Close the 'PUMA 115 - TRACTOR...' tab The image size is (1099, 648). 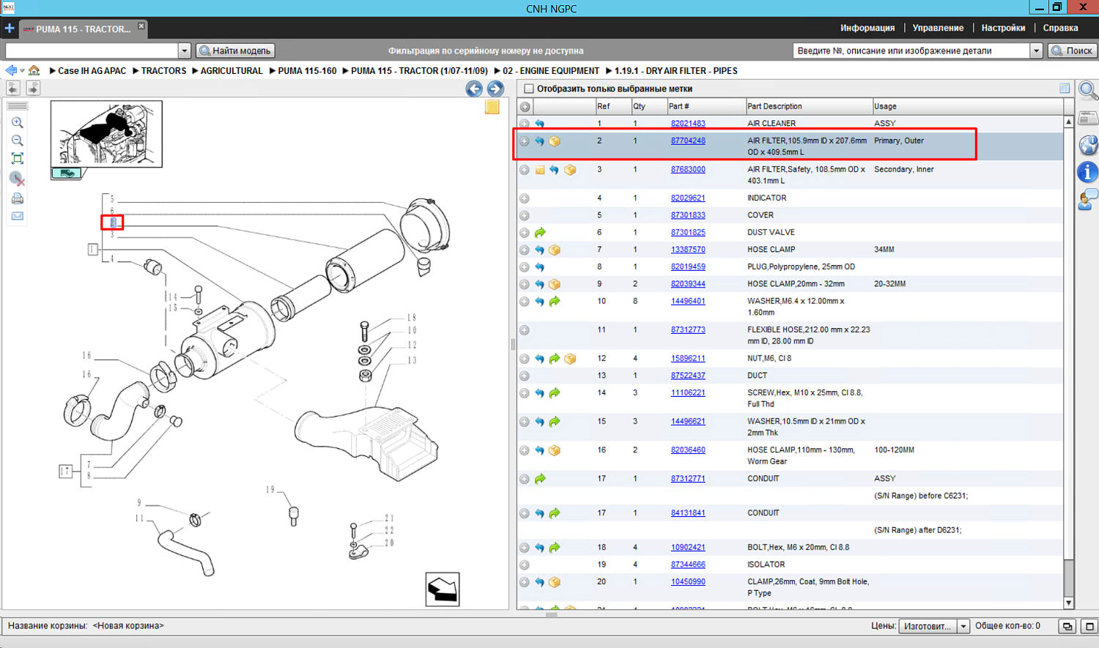pos(141,26)
